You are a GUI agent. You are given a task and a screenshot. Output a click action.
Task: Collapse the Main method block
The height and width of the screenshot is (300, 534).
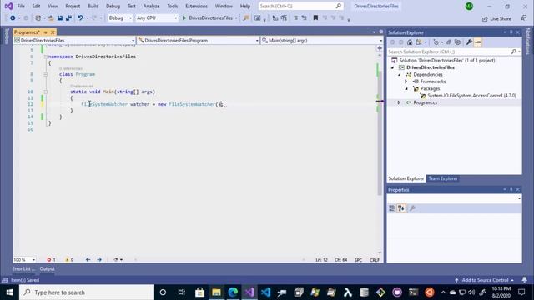click(x=45, y=92)
